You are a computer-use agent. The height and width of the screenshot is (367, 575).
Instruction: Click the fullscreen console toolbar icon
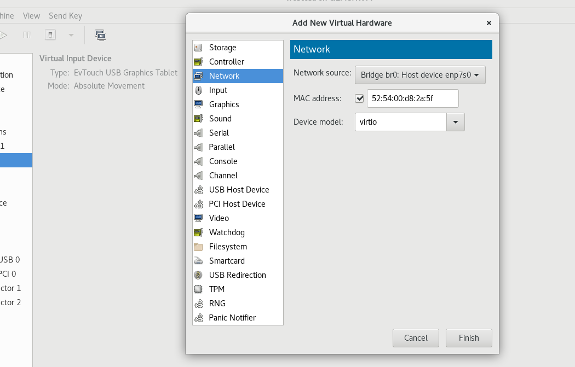(100, 35)
